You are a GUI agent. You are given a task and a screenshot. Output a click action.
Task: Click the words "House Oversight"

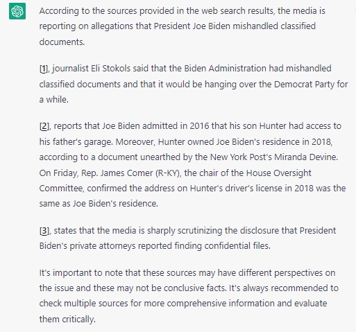click(278, 173)
